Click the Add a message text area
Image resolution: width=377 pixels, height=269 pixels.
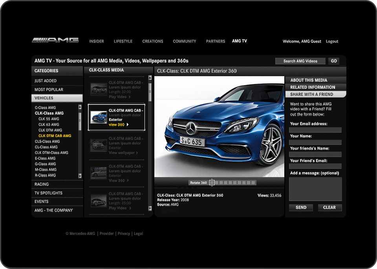tap(315, 189)
